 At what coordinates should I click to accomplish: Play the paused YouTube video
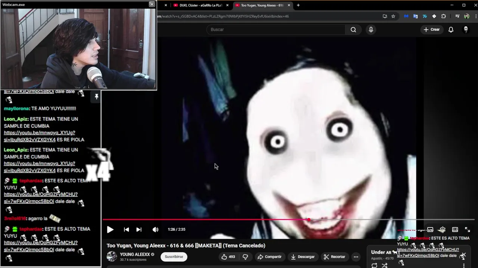[x=110, y=230]
